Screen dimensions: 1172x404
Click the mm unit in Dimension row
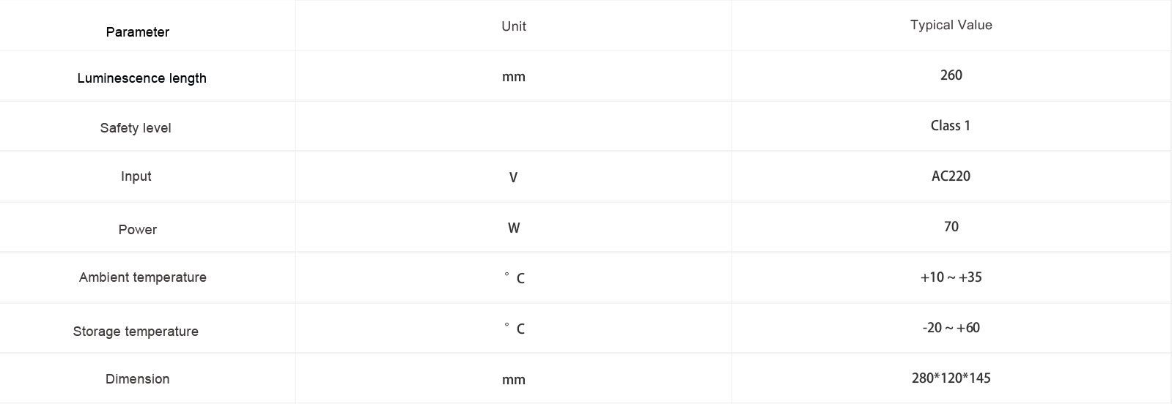click(x=514, y=380)
